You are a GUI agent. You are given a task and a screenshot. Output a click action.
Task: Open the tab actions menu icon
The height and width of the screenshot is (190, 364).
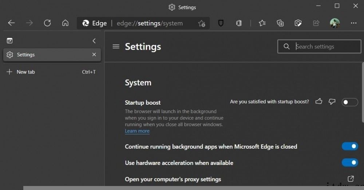pyautogui.click(x=9, y=41)
